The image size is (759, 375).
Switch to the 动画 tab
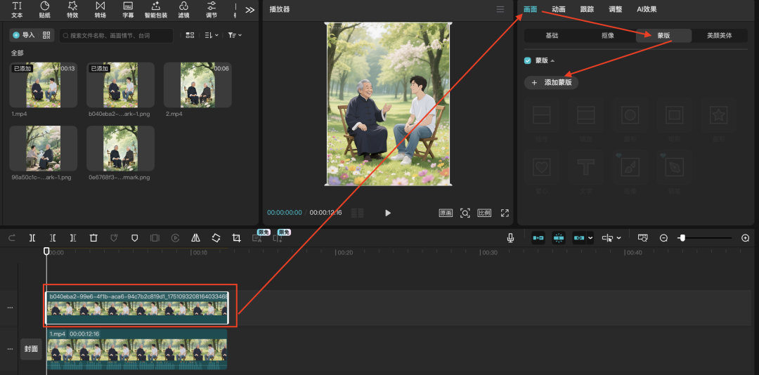coord(559,9)
